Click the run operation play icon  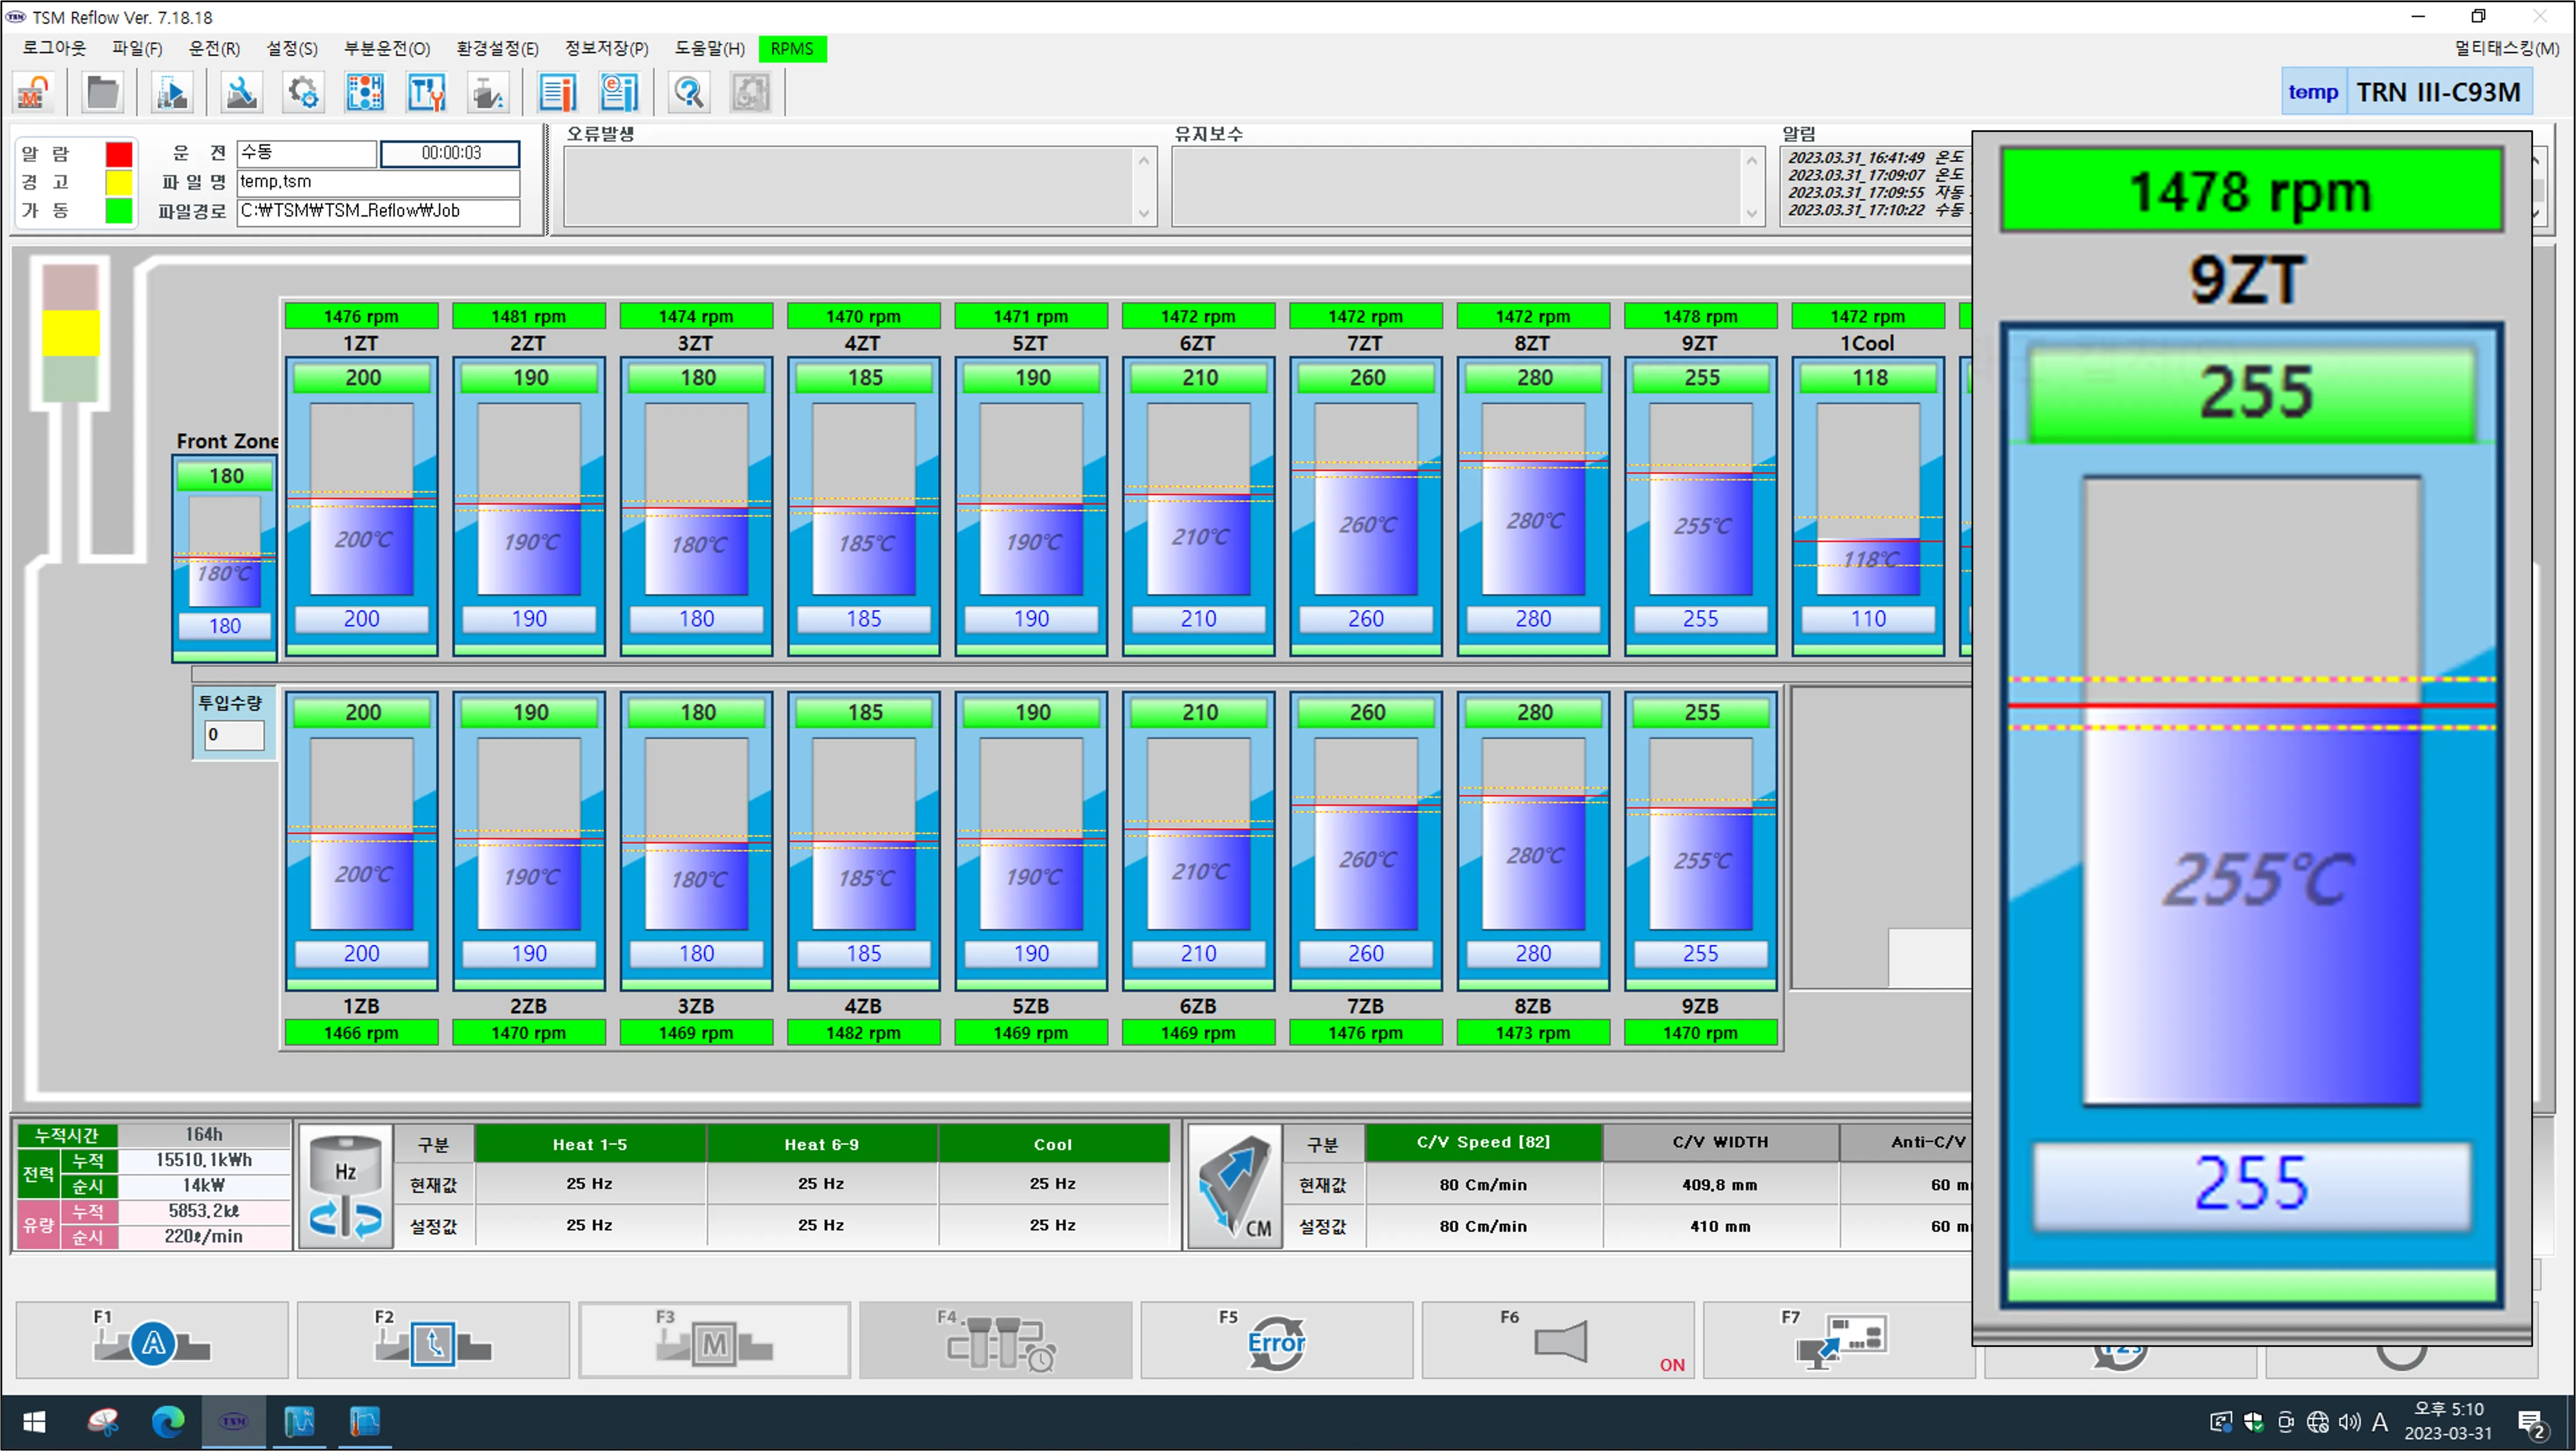tap(172, 93)
